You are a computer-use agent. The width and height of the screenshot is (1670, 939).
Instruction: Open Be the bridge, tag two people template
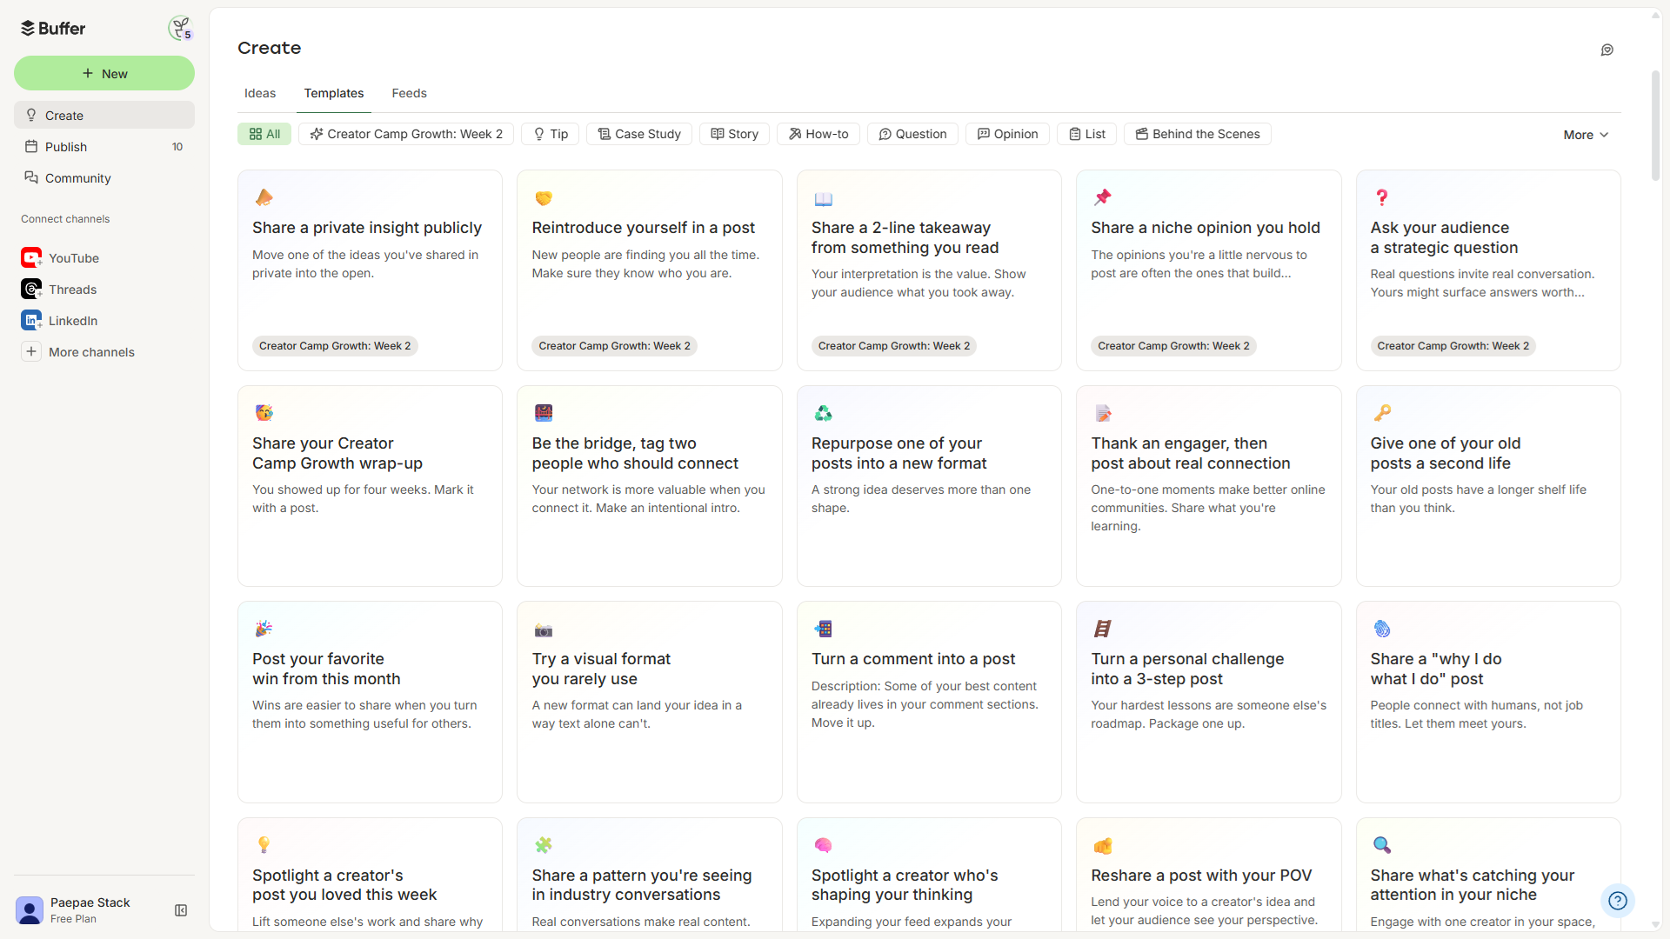[649, 486]
